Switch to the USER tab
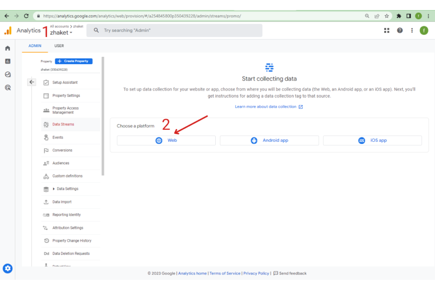 point(59,46)
